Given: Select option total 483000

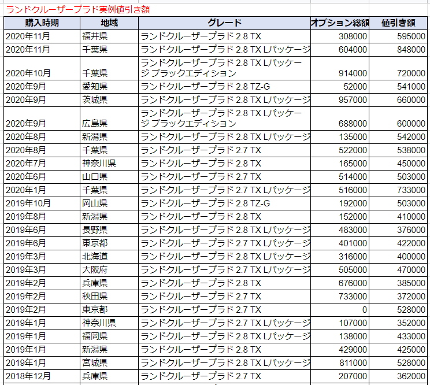Looking at the screenshot, I should (x=340, y=230).
